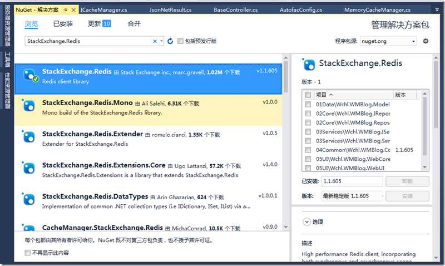The height and width of the screenshot is (266, 445).
Task: Toggle do-not-show-again checkbox
Action: pyautogui.click(x=27, y=253)
